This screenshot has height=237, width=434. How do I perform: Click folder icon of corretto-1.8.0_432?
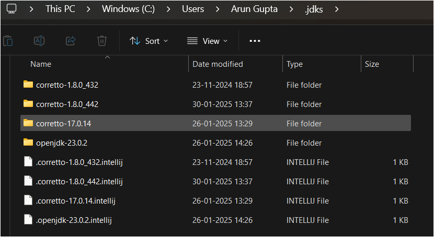[28, 84]
